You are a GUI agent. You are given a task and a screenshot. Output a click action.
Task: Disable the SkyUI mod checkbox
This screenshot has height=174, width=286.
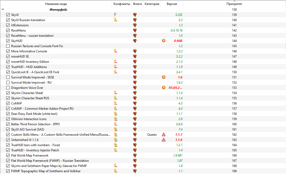pos(8,15)
